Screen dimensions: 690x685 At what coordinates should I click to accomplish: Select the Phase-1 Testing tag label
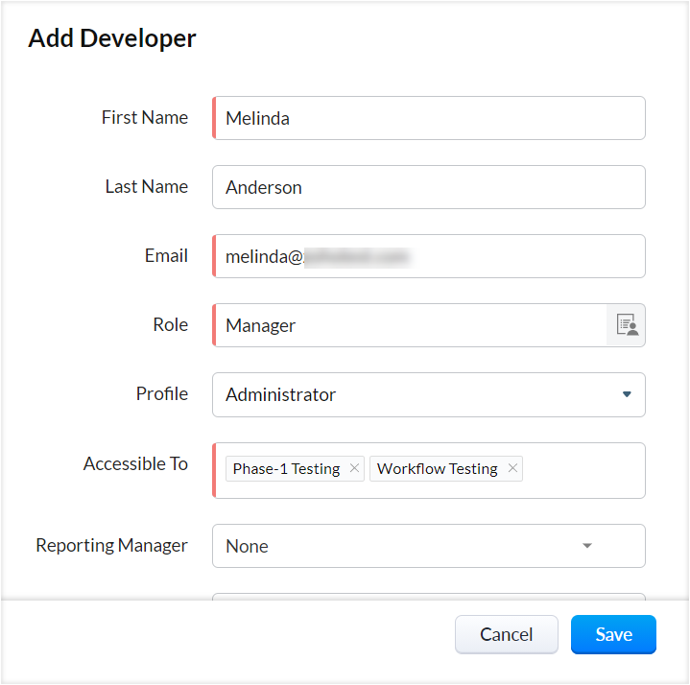coord(286,468)
